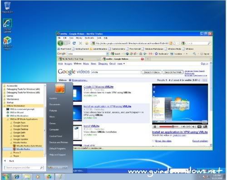Open the Recycle Bin desktop icon
This screenshot has height=180, width=227.
point(7,7)
